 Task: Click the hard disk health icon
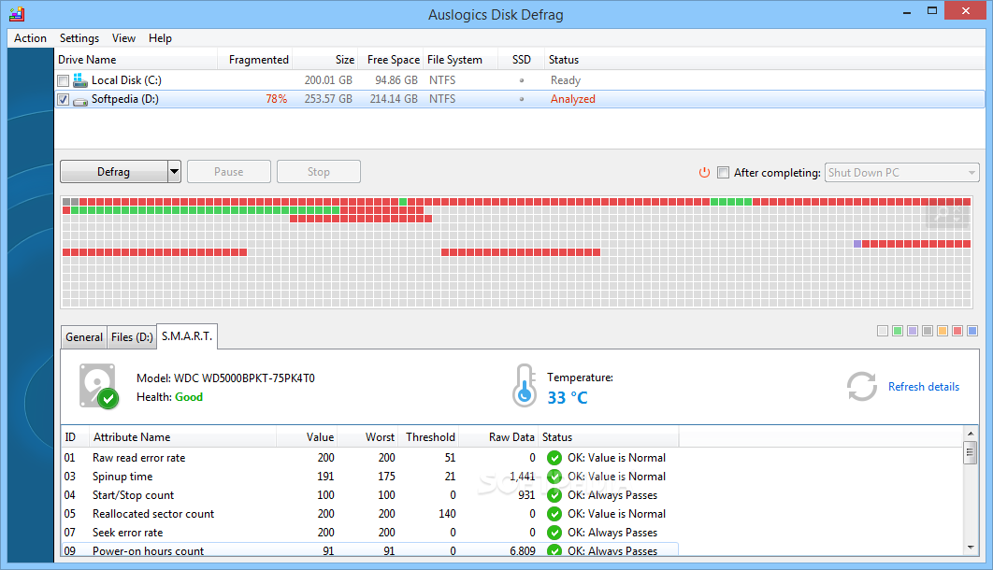99,386
